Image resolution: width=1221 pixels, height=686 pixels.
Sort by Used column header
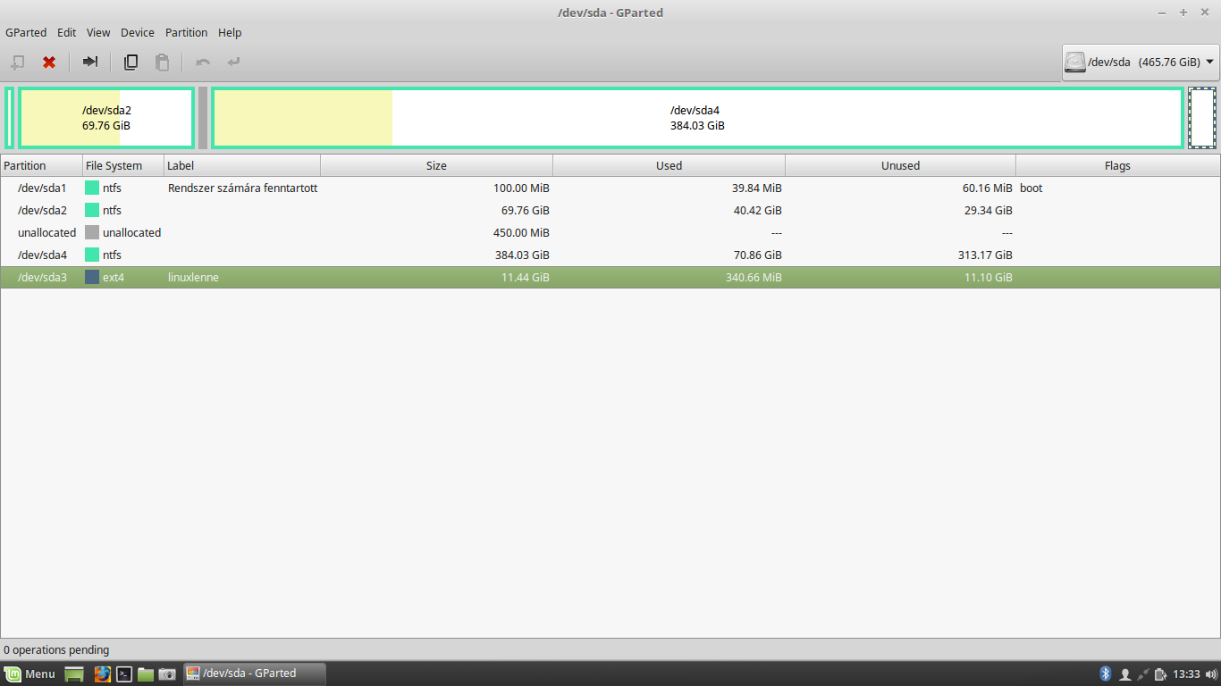point(669,165)
